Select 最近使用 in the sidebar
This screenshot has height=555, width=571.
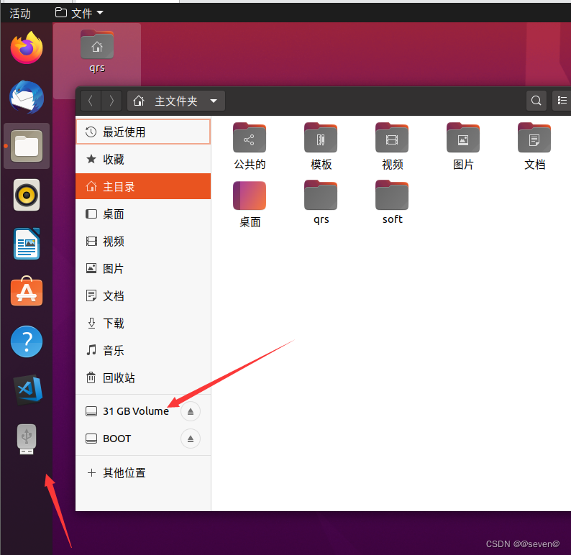click(143, 132)
